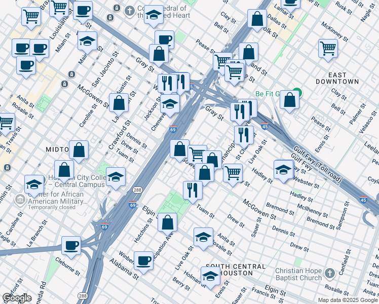Select the shopping cart icon in East Downtown
This screenshot has width=379, height=304.
tap(328, 49)
